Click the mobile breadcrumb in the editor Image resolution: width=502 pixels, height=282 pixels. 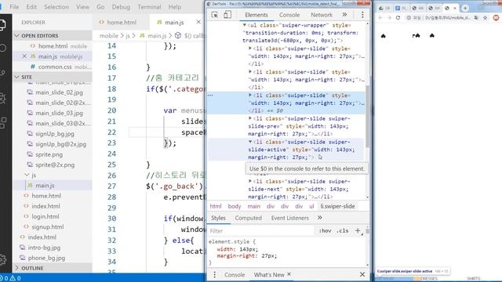pos(109,35)
